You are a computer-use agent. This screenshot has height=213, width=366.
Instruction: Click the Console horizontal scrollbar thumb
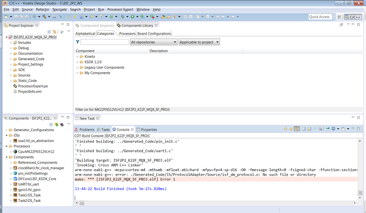pyautogui.click(x=82, y=203)
